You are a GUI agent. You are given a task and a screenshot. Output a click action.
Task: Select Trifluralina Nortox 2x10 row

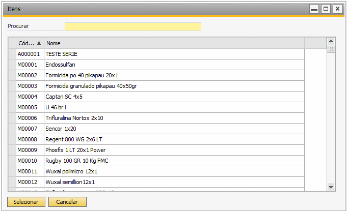pyautogui.click(x=156, y=118)
